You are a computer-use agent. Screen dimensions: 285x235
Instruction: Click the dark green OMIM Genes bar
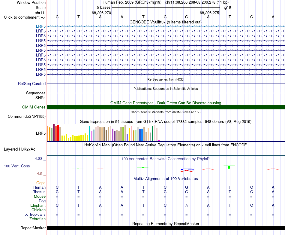166,107
